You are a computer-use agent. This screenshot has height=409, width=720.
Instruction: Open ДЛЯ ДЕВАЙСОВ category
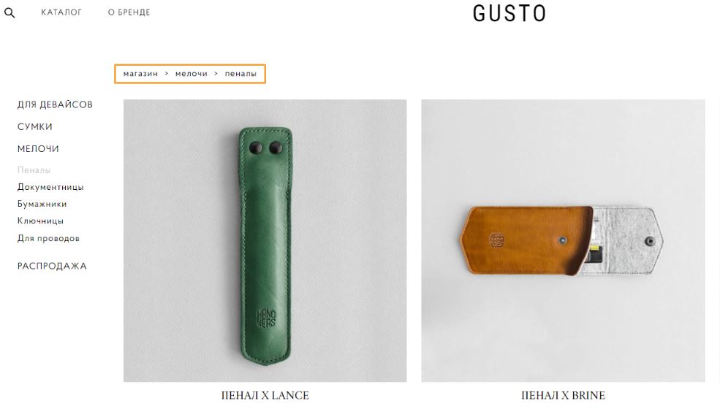point(55,104)
